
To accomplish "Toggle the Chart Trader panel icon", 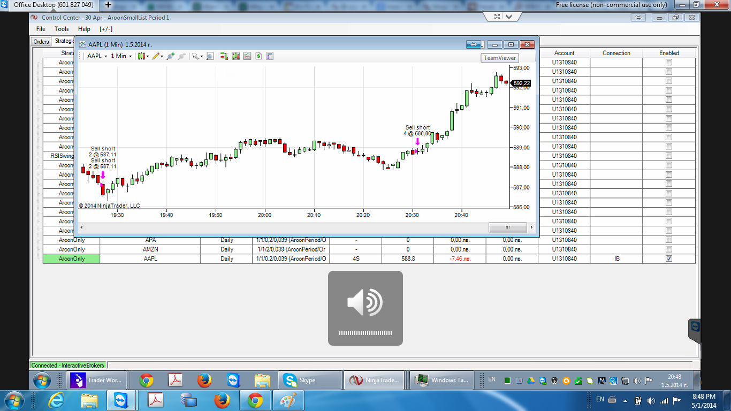I will (224, 56).
